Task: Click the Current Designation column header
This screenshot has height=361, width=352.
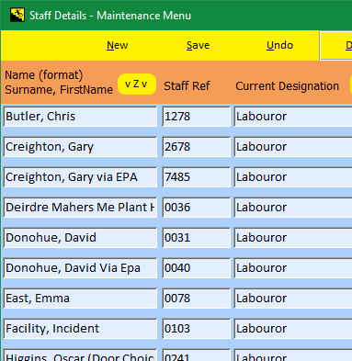Action: click(287, 86)
